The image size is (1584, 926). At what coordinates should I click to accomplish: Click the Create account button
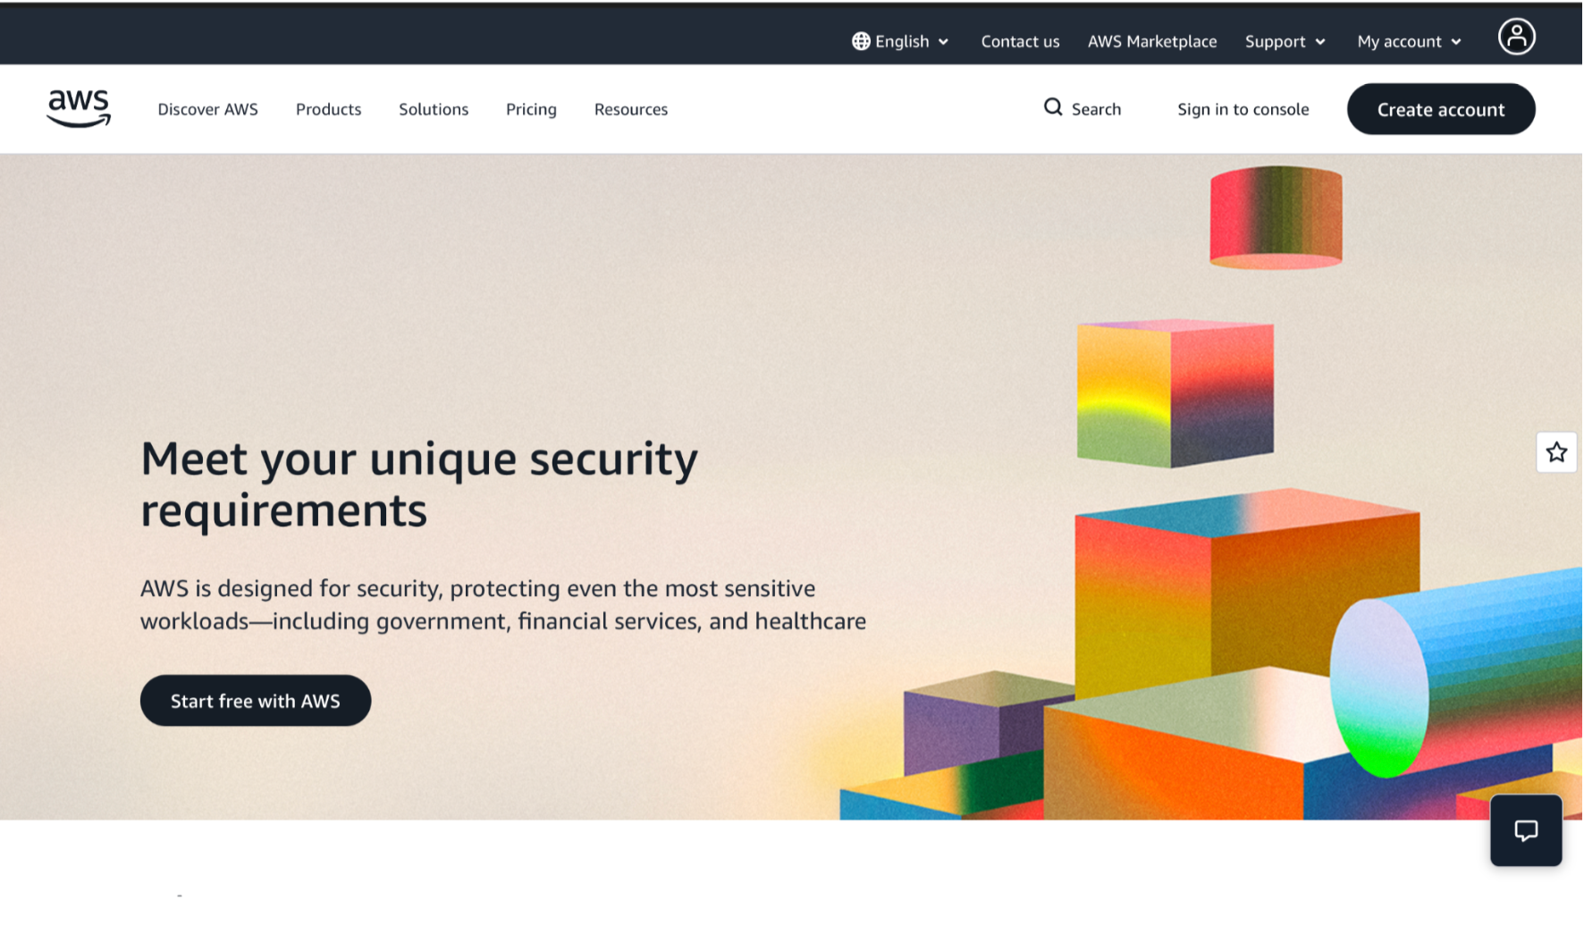[x=1441, y=109]
